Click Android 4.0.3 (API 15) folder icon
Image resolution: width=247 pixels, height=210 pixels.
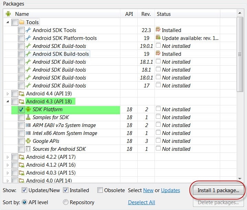point(22,173)
